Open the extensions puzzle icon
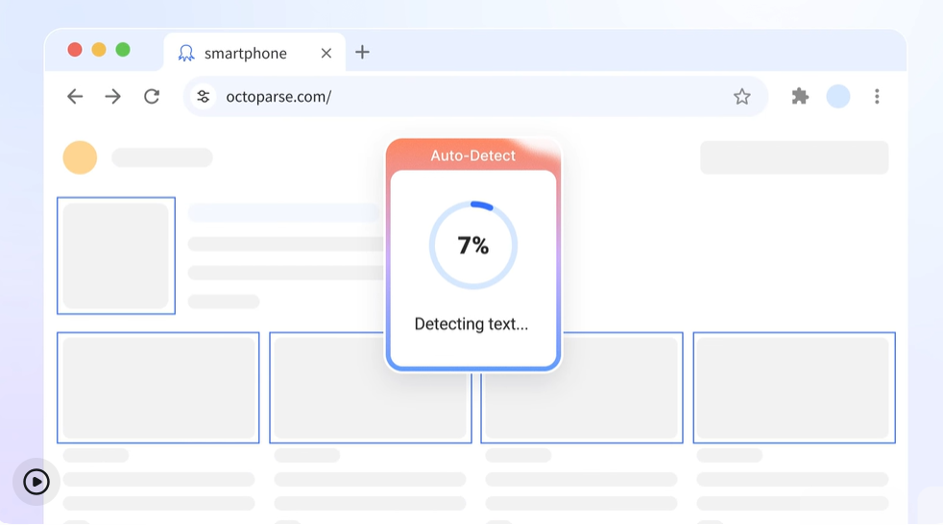This screenshot has height=525, width=943. tap(800, 96)
